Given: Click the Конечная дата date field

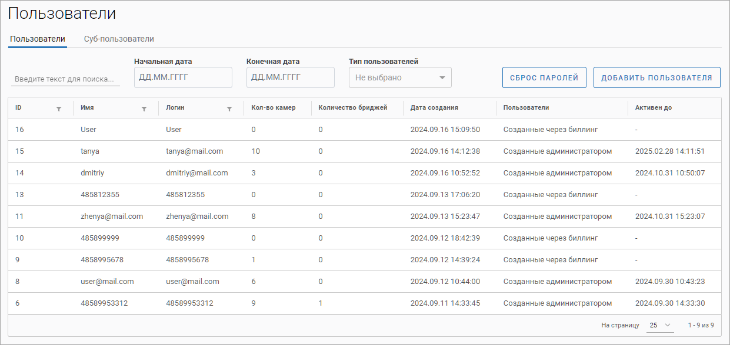Looking at the screenshot, I should 290,77.
